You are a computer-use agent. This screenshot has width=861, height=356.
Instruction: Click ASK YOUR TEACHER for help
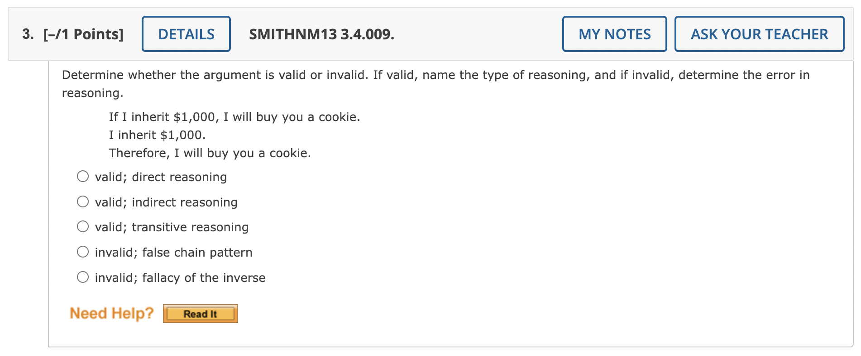(759, 33)
